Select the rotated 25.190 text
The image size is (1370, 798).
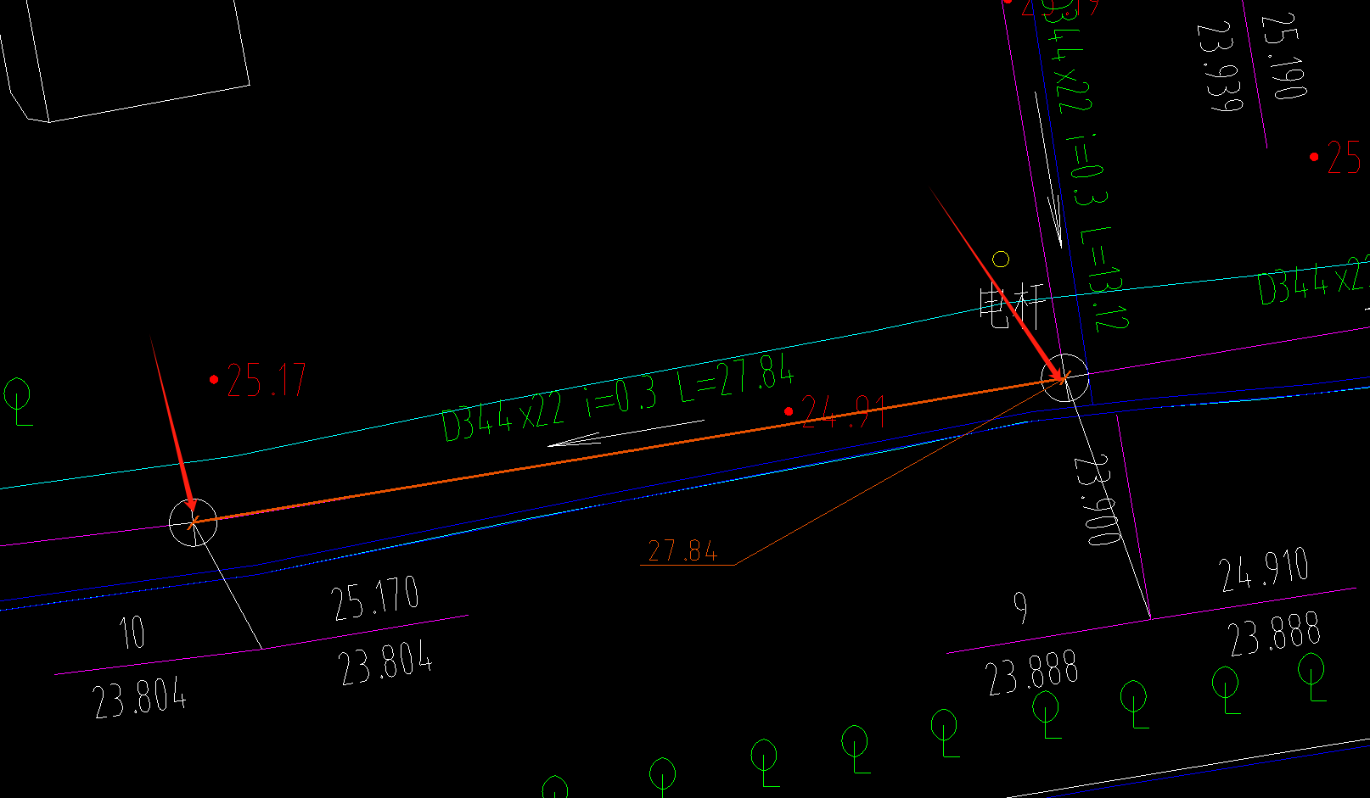pyautogui.click(x=1283, y=56)
